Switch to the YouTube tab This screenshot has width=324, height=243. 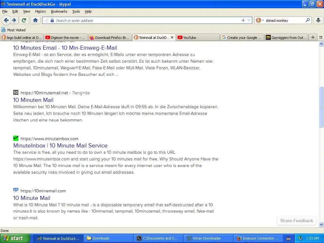(198, 37)
